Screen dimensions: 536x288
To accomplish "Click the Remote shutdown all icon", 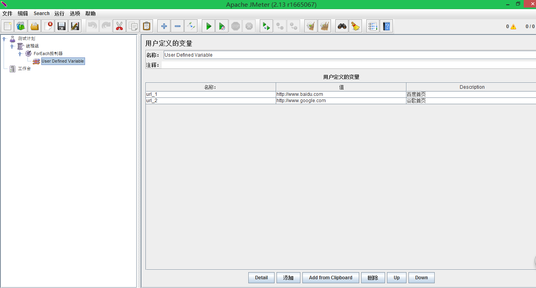I will (294, 27).
